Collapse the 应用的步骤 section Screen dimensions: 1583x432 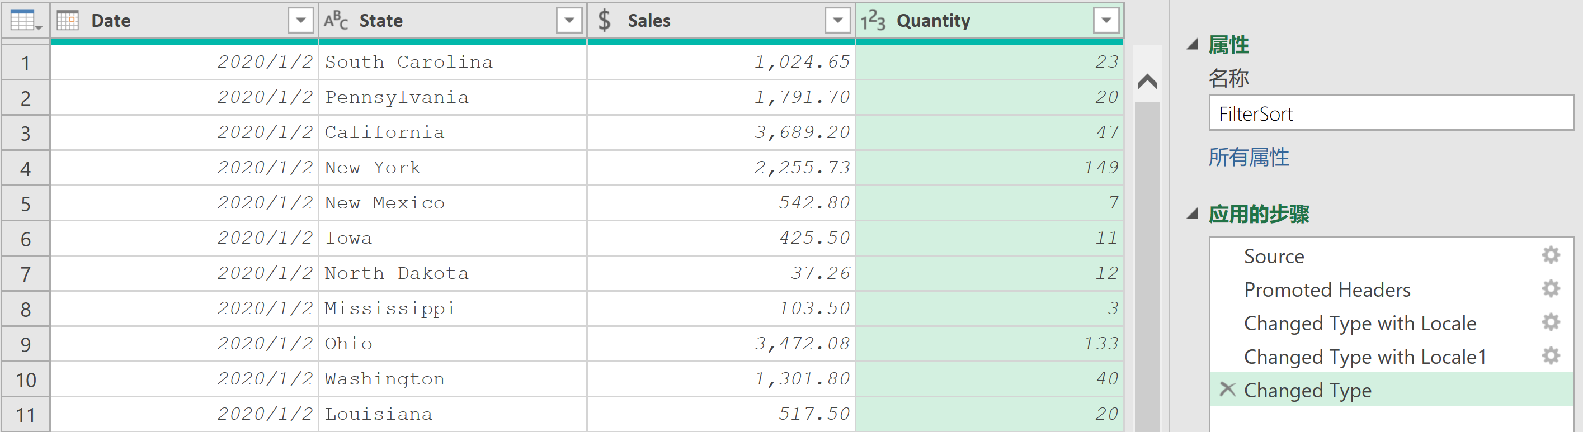[x=1193, y=213]
